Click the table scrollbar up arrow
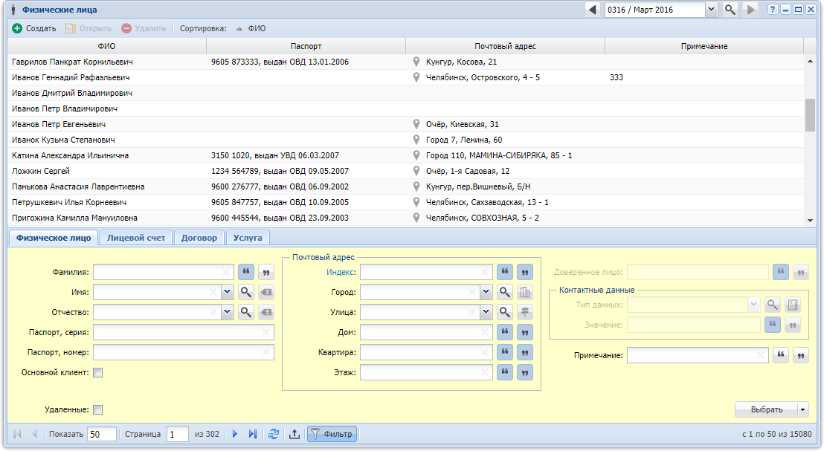Image resolution: width=824 pixels, height=451 pixels. coord(810,61)
